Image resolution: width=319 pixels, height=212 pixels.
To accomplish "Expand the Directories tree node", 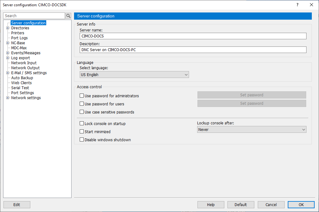I will pyautogui.click(x=8, y=28).
